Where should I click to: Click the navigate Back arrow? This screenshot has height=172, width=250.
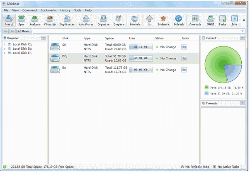tap(6, 31)
